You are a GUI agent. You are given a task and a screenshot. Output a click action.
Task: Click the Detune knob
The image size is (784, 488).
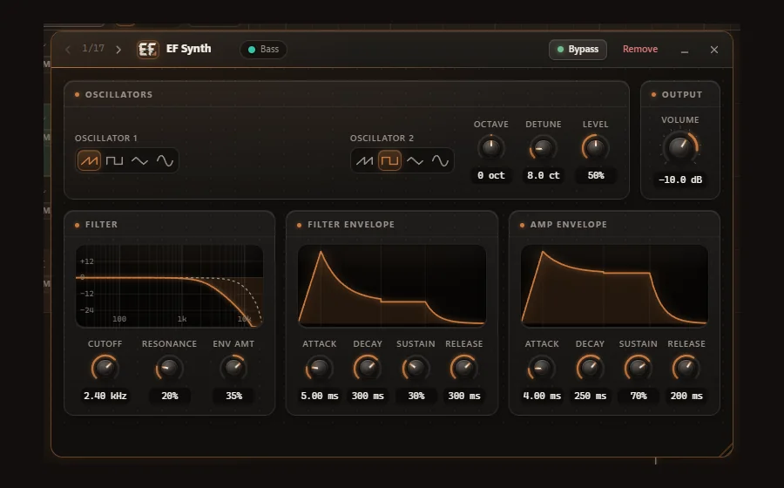(x=543, y=147)
